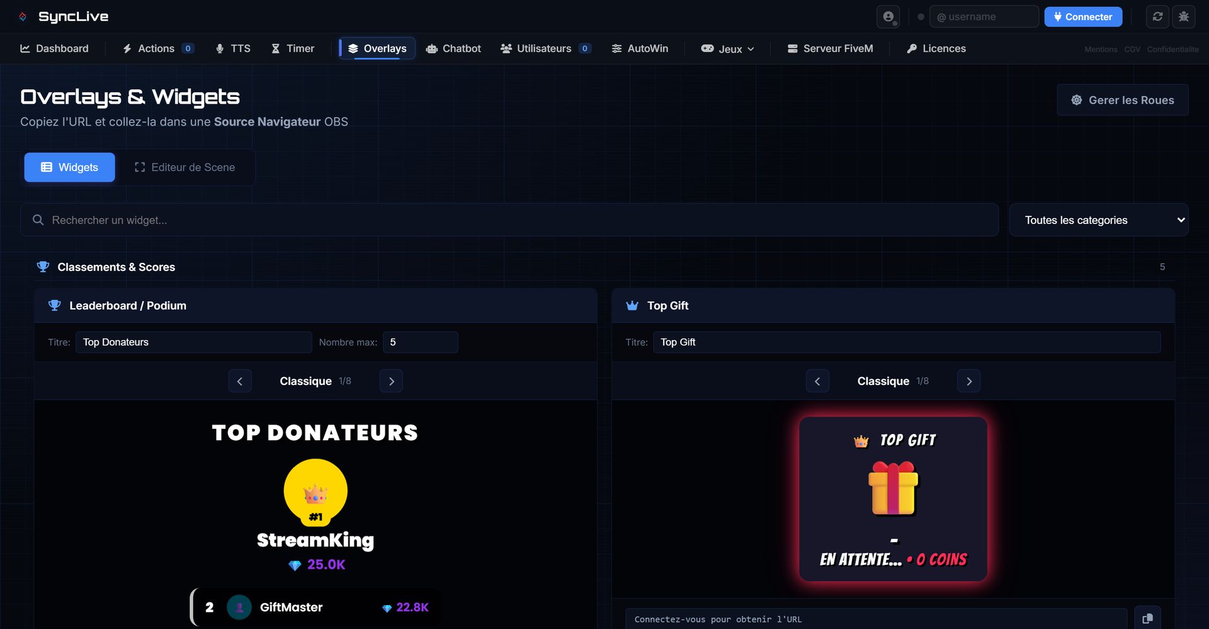Open the user account avatar icon
The width and height of the screenshot is (1209, 629).
888,17
